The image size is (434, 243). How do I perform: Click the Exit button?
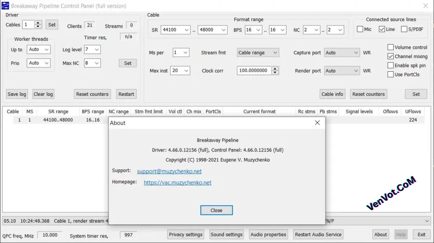pos(421,235)
